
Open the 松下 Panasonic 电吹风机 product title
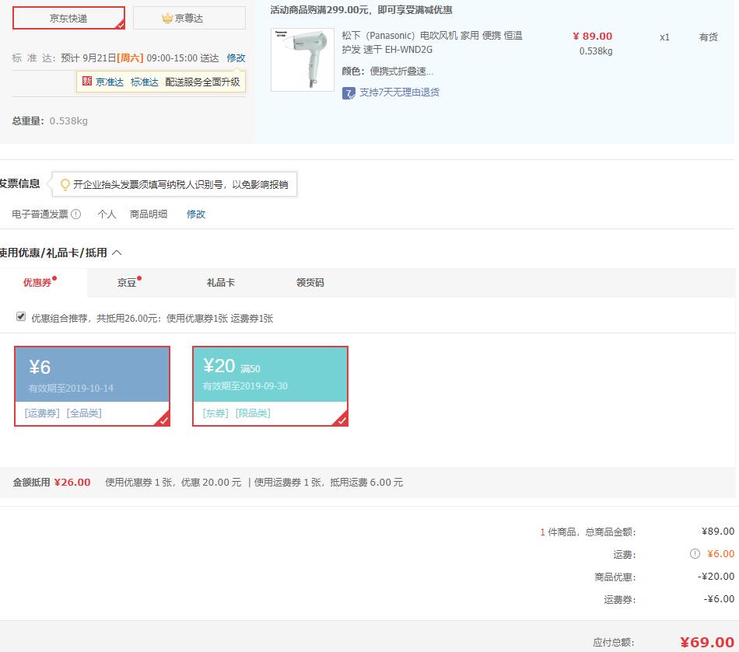(432, 43)
